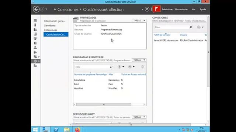Open list criteria icon in Programas RemoteApp
The height and width of the screenshot is (132, 236).
(x=119, y=67)
